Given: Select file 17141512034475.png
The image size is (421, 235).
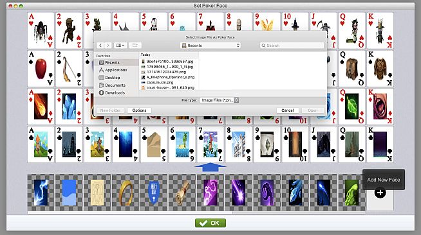Looking at the screenshot, I should coord(169,72).
